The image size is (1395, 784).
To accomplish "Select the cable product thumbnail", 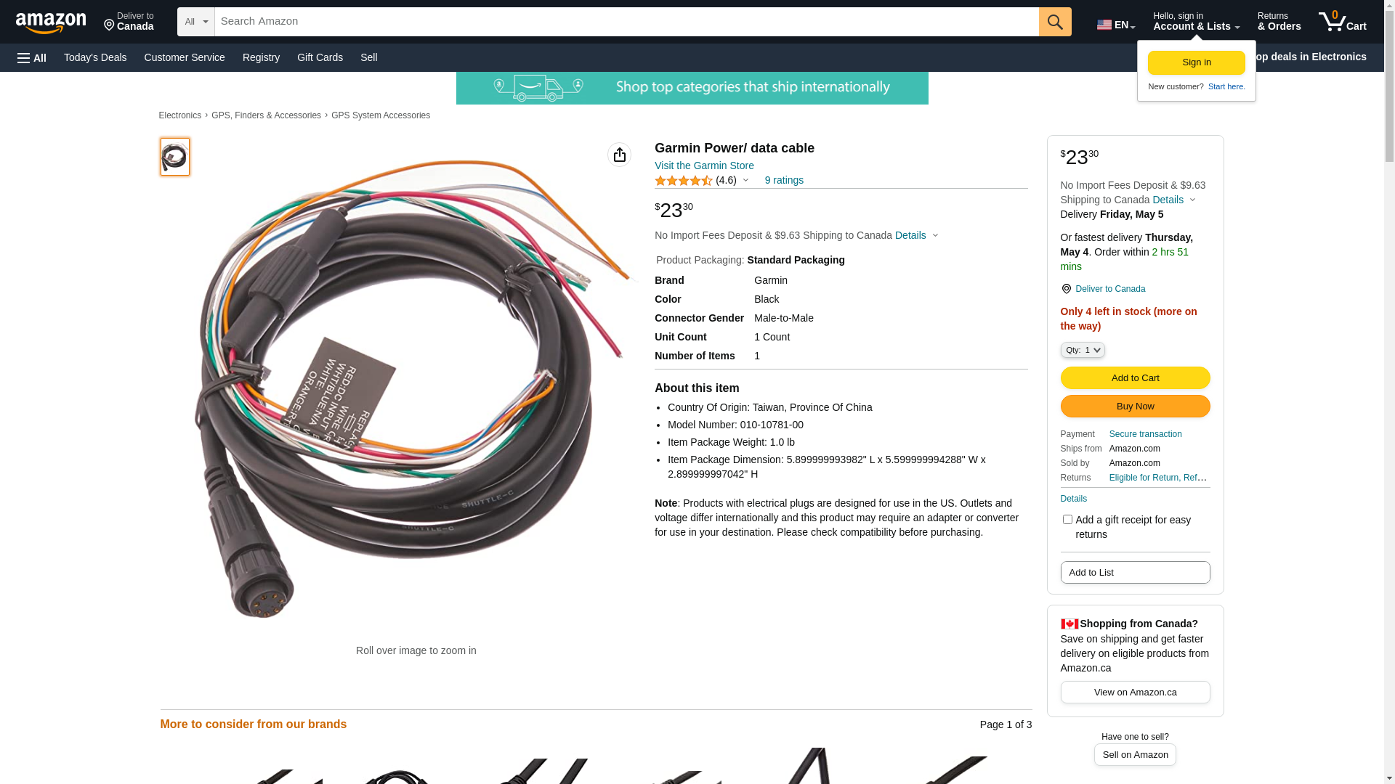I will [x=175, y=157].
